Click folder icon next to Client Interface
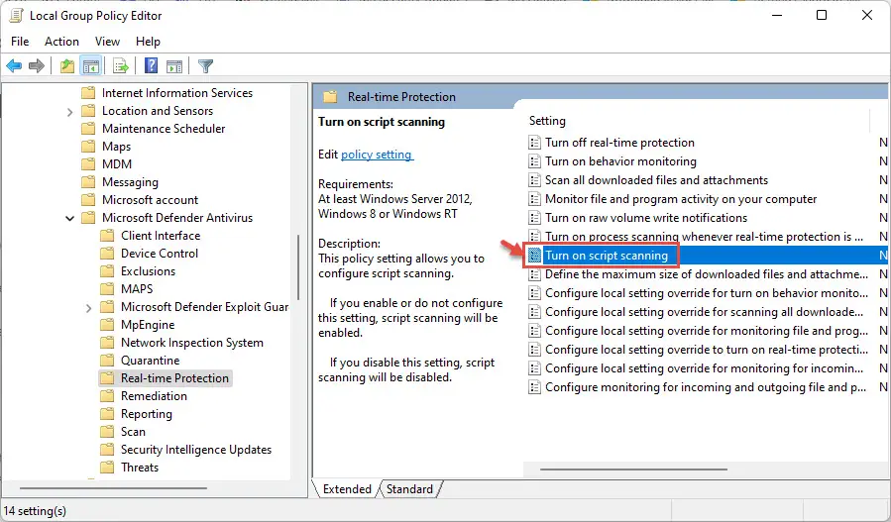The image size is (891, 522). [107, 236]
